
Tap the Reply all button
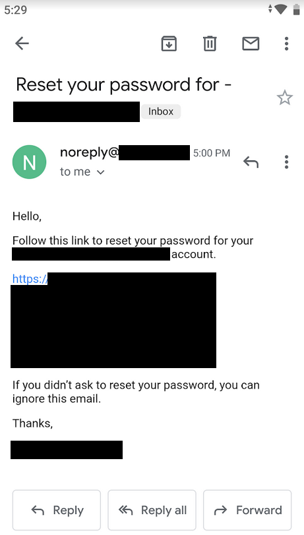(x=152, y=510)
